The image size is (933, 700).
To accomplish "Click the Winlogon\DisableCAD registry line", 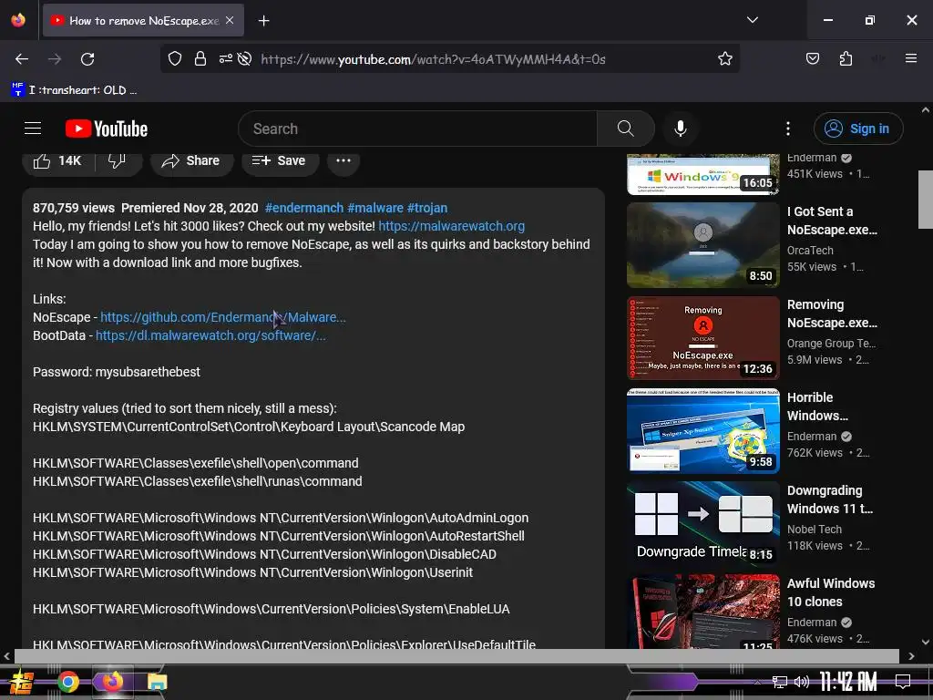I will (x=264, y=554).
